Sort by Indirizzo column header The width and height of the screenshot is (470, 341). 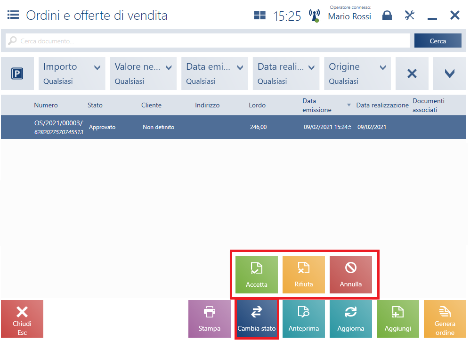207,105
